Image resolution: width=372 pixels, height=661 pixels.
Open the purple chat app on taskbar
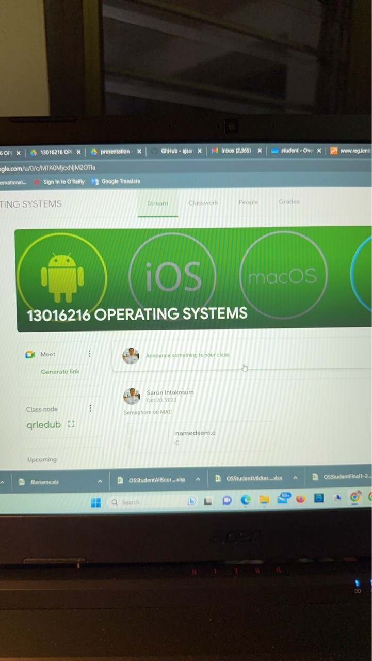point(227,500)
